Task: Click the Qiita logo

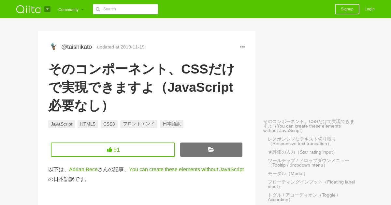Action: tap(28, 9)
